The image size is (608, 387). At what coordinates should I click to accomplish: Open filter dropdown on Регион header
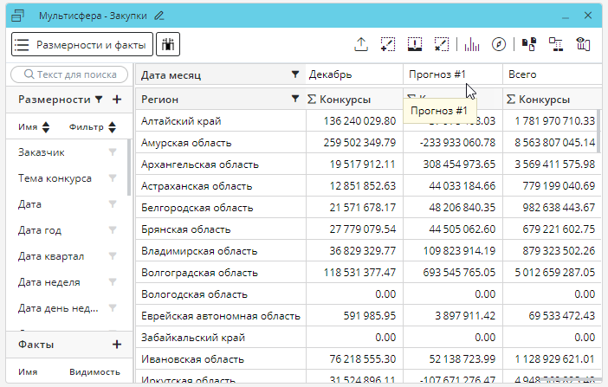pos(295,100)
